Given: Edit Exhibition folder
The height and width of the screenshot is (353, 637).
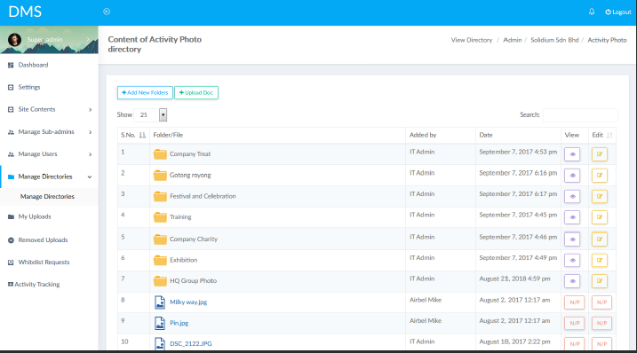Looking at the screenshot, I should tap(599, 260).
